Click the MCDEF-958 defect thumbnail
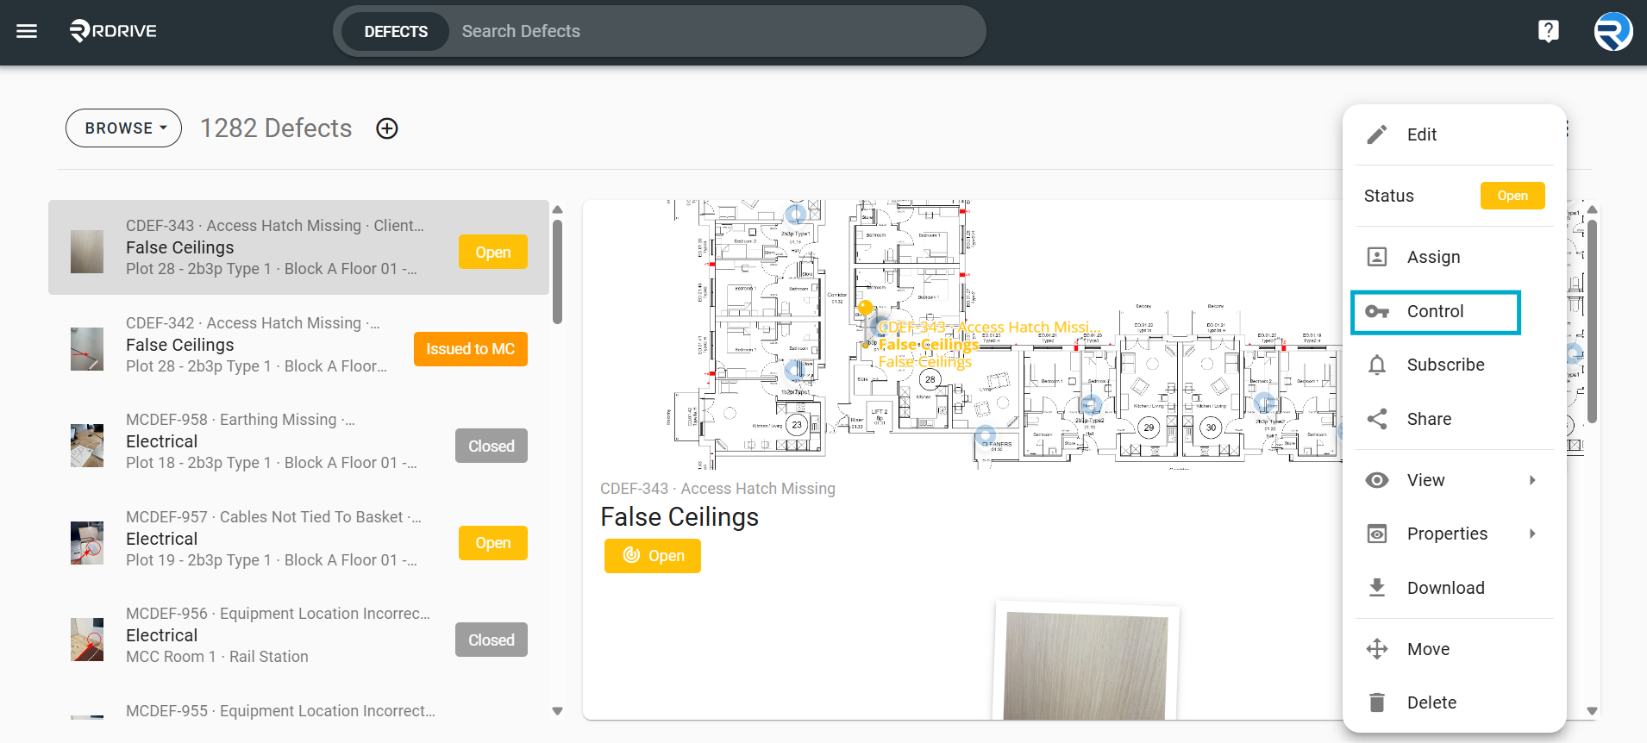This screenshot has height=743, width=1647. 87,446
